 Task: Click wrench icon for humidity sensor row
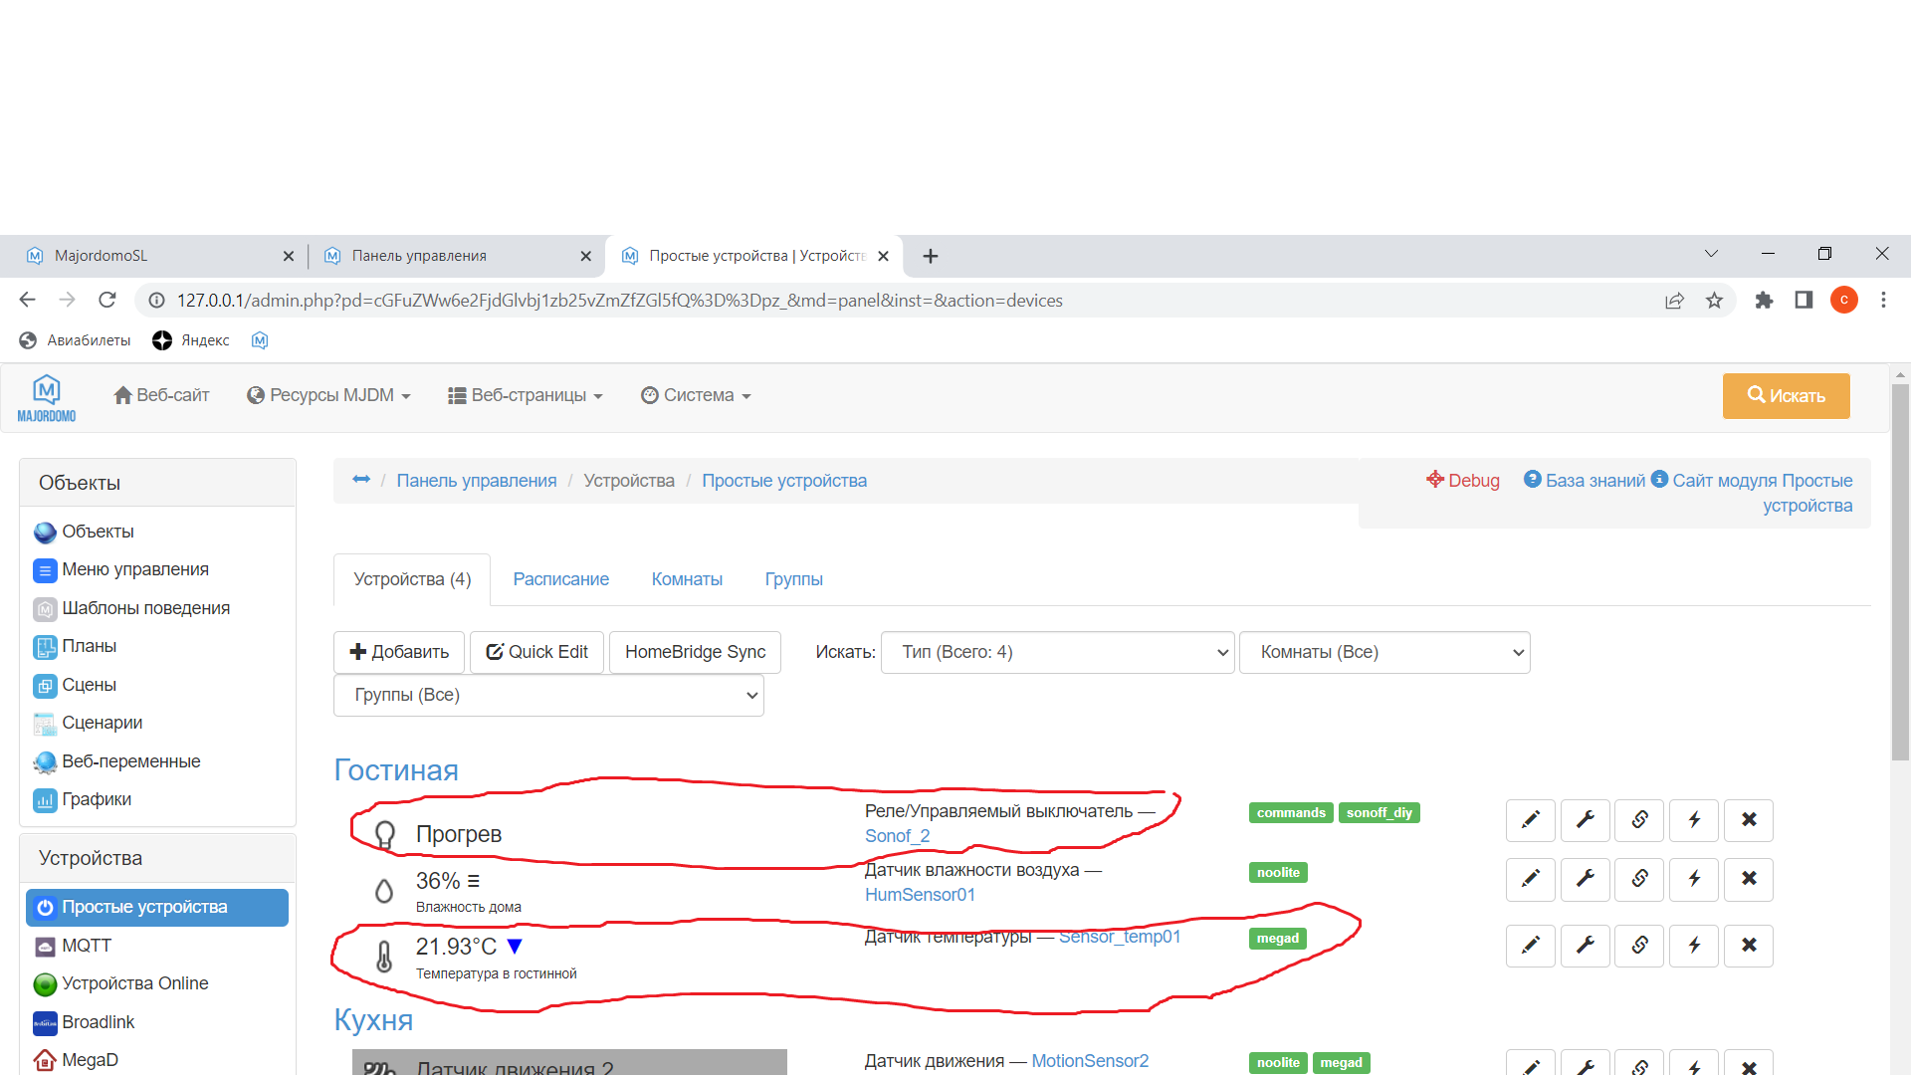click(1585, 879)
